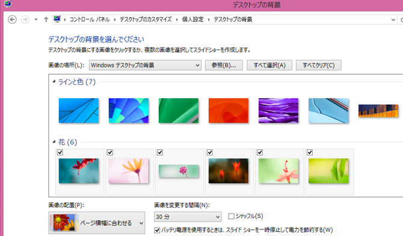The width and height of the screenshot is (403, 236).
Task: Collapse the ラインと色 (7) group
Action: pyautogui.click(x=54, y=82)
